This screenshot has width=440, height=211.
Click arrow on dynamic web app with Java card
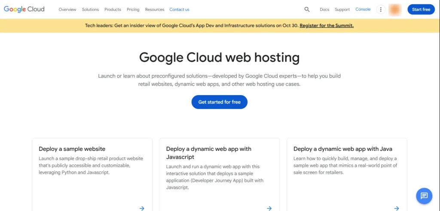pyautogui.click(x=397, y=208)
